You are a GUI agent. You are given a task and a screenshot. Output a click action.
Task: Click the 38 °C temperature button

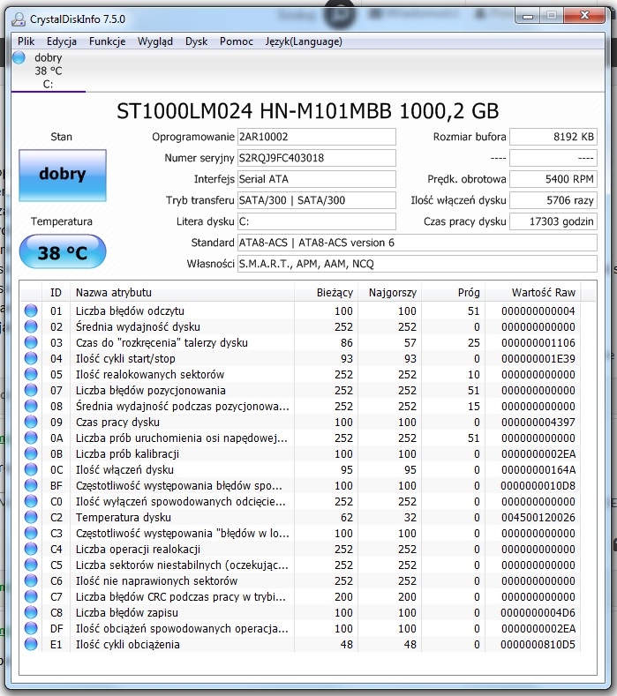pos(63,252)
